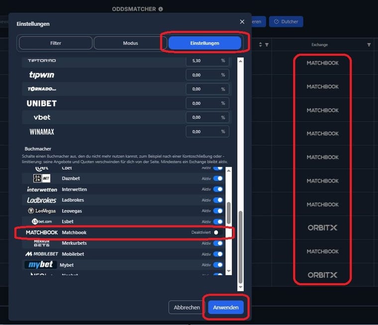Click the Tornado logo
Image resolution: width=378 pixels, height=325 pixels.
click(42, 89)
